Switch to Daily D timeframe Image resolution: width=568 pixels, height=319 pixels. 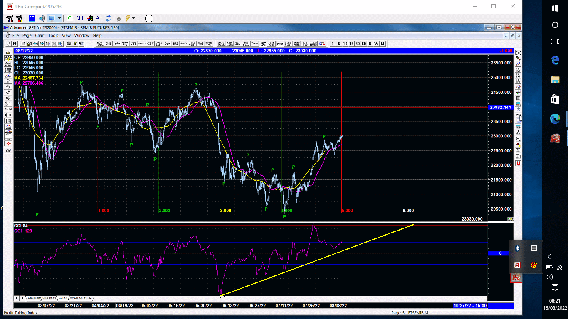(x=370, y=43)
